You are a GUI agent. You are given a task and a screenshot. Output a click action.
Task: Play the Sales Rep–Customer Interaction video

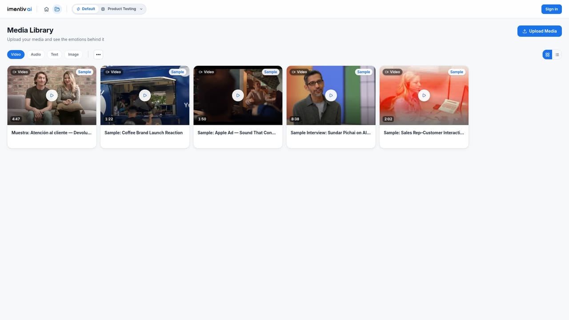point(424,95)
